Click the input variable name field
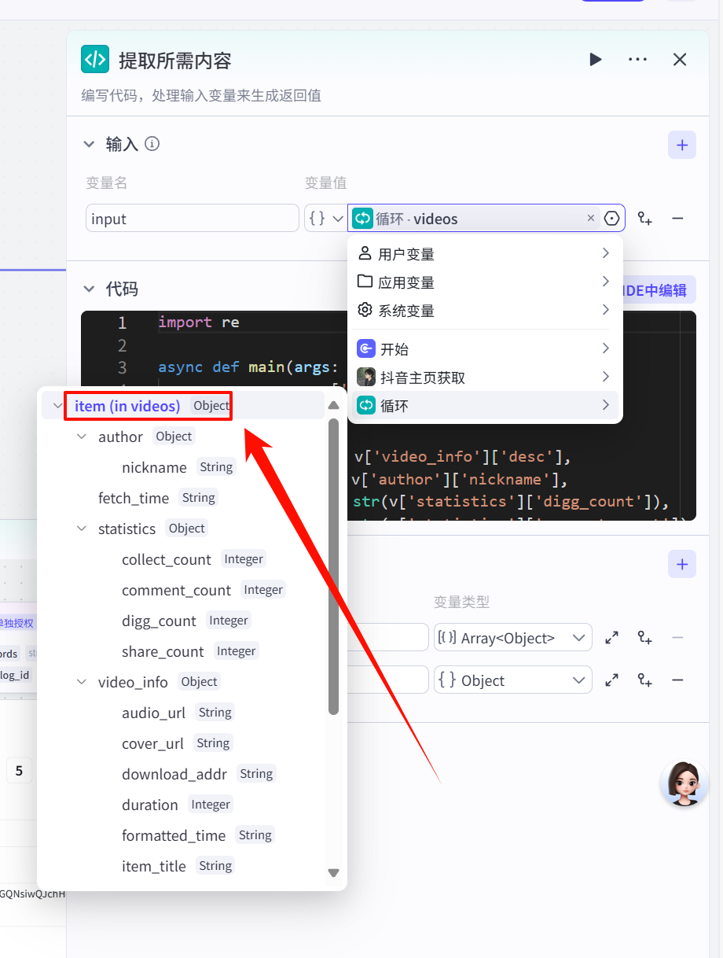The height and width of the screenshot is (958, 723). 192,219
